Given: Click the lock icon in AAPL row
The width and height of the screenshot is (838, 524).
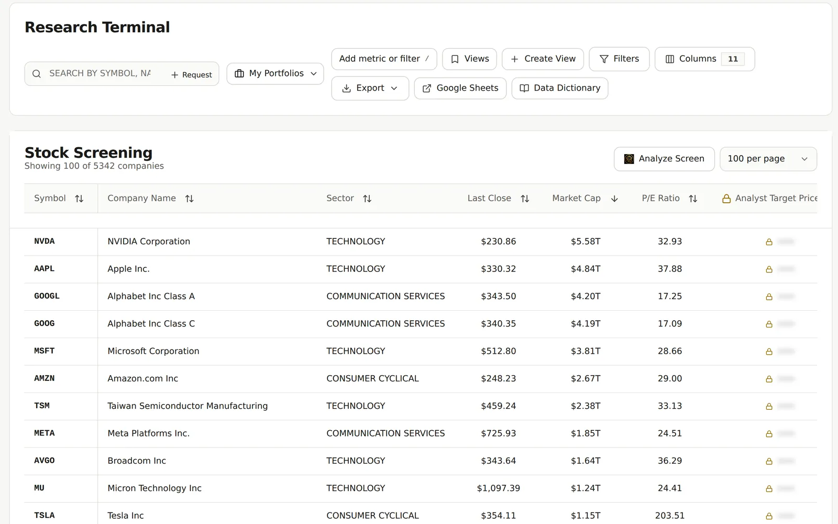Looking at the screenshot, I should pyautogui.click(x=769, y=269).
